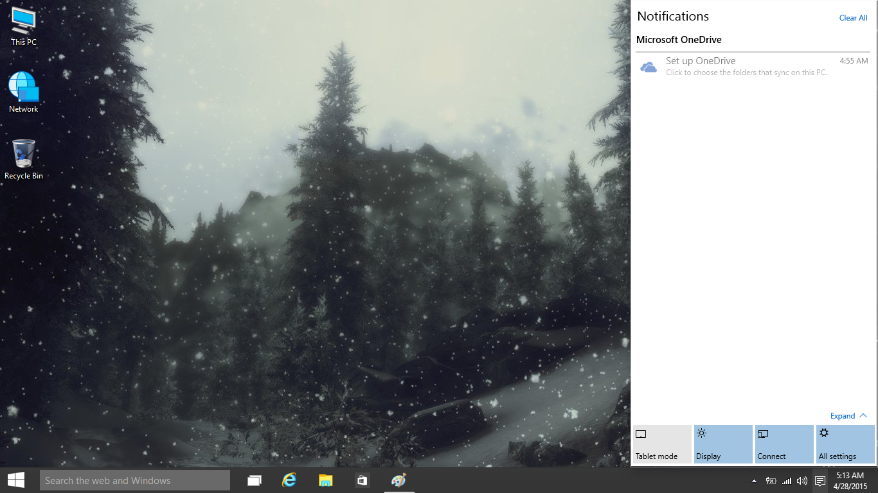Expand the quick actions area
The image size is (878, 493).
click(x=848, y=416)
